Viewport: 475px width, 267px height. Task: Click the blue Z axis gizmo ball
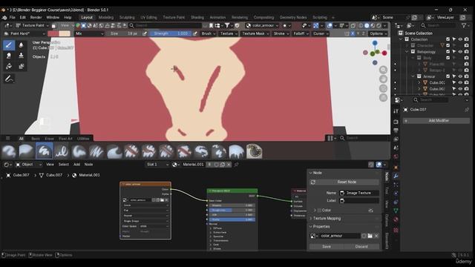tap(375, 43)
